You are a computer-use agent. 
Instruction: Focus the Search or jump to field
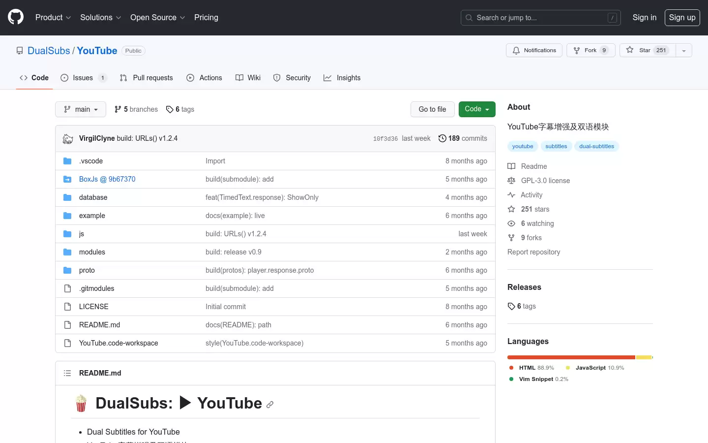click(540, 18)
